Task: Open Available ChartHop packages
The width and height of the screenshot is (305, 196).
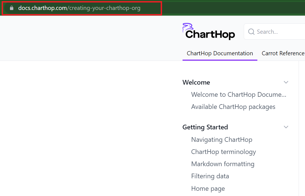Action: point(233,106)
